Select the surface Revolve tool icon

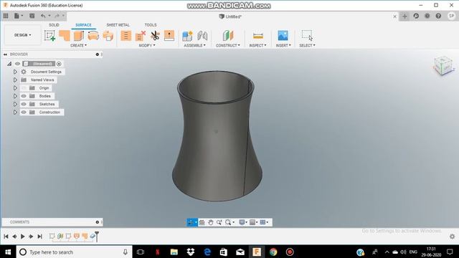[x=93, y=36]
